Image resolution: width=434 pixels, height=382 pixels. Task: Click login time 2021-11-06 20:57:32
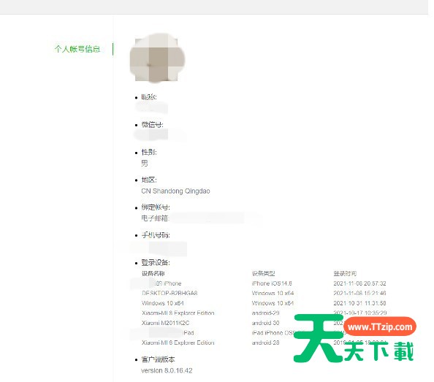pyautogui.click(x=359, y=283)
